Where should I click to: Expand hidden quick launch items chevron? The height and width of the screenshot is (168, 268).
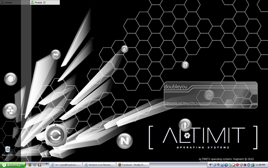46,164
